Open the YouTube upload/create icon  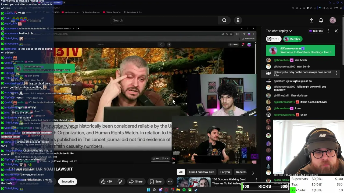(x=311, y=20)
